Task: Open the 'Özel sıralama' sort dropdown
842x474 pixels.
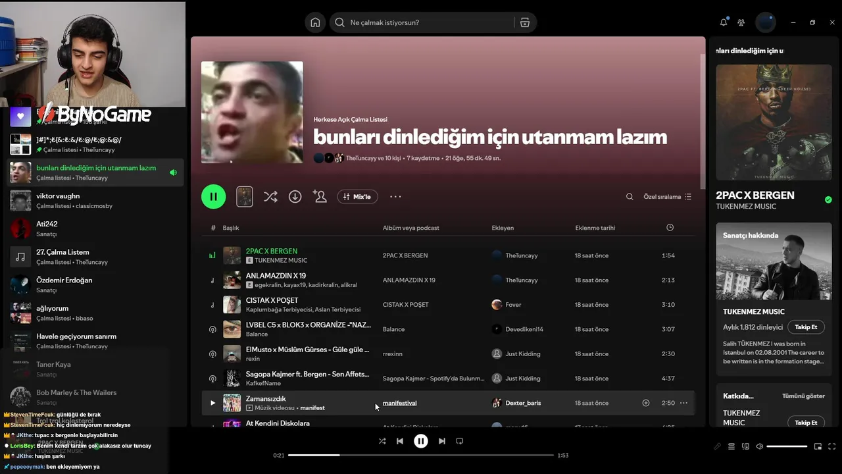Action: click(x=667, y=197)
